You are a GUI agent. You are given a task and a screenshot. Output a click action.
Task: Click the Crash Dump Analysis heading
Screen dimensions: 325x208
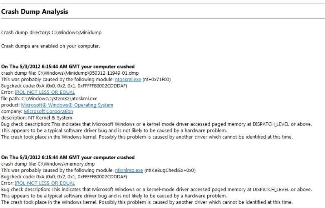pos(35,12)
